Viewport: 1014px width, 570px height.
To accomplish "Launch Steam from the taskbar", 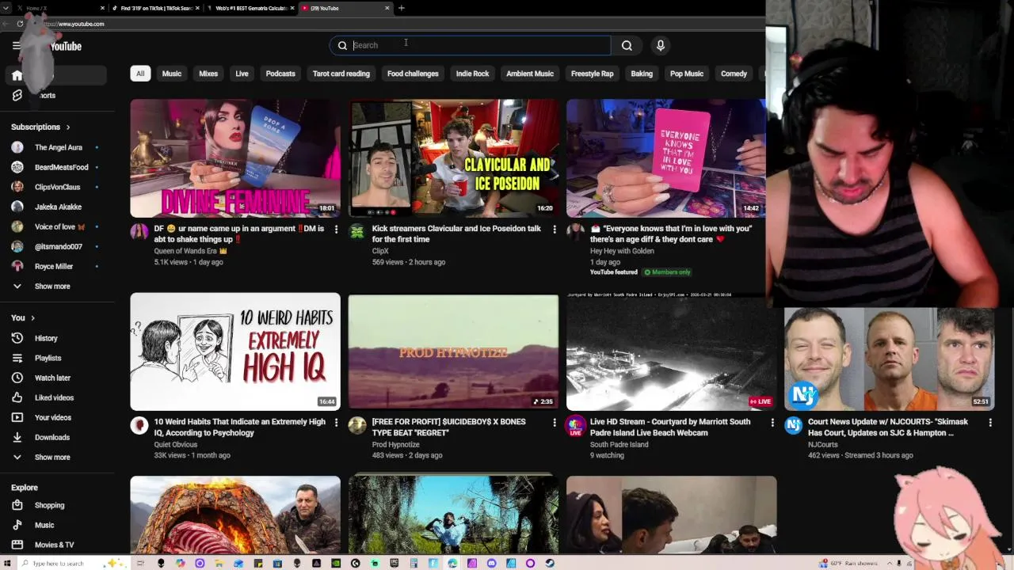I will coord(550,563).
